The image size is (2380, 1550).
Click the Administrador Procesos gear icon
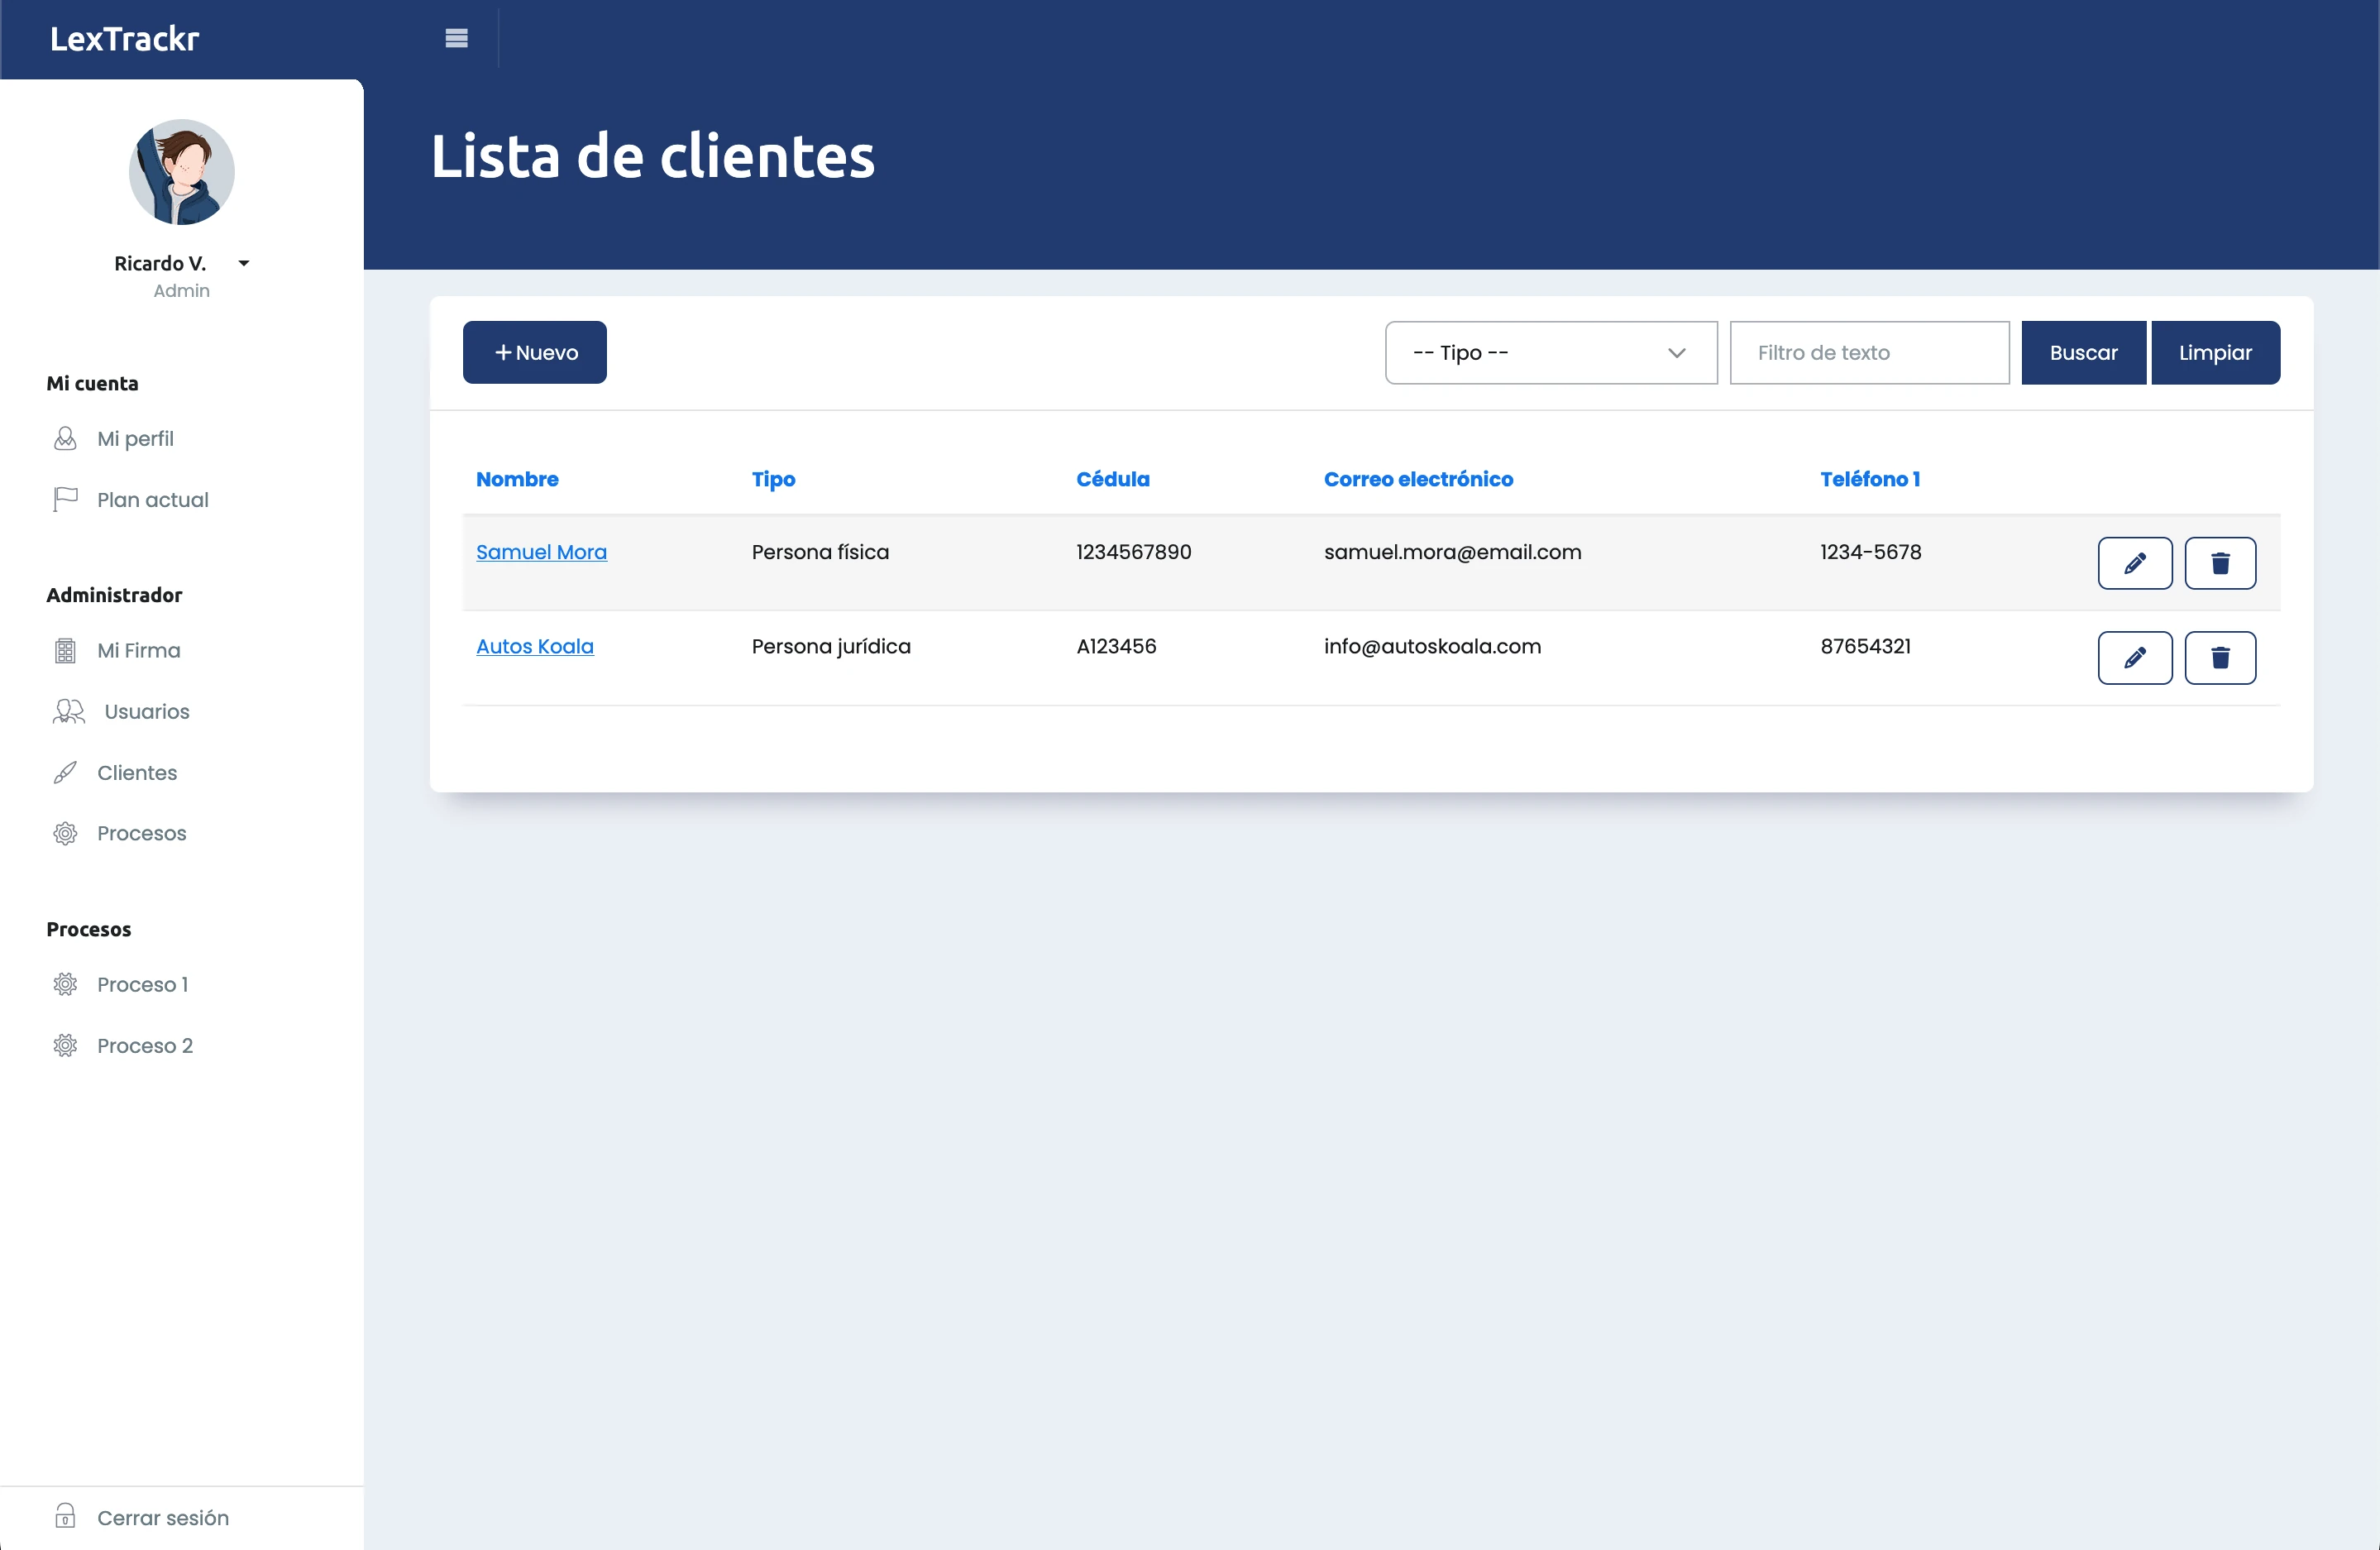pyautogui.click(x=65, y=834)
